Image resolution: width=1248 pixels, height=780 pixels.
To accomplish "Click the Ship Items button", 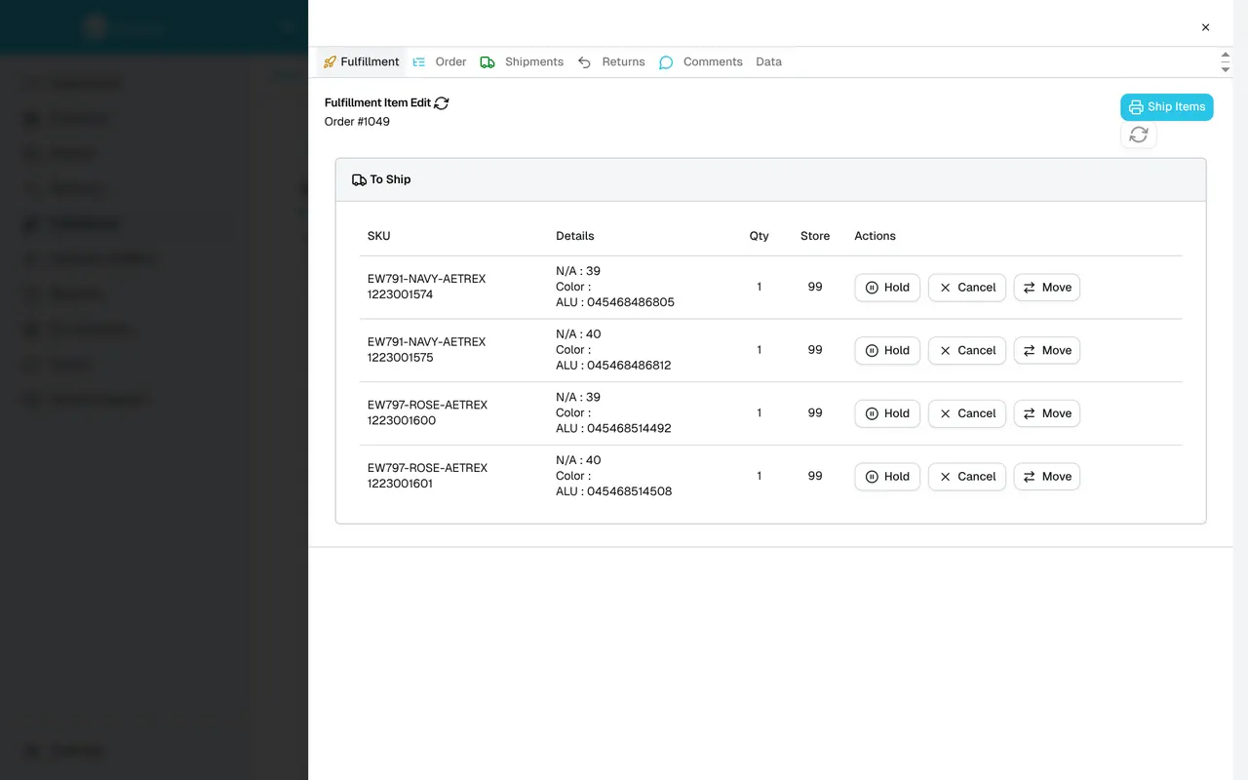I will click(1166, 107).
